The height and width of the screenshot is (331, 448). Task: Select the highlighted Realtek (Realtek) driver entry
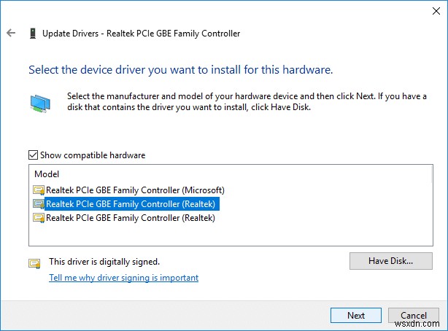tap(131, 204)
